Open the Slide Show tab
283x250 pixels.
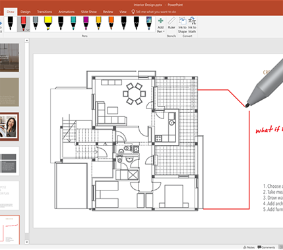pos(88,12)
